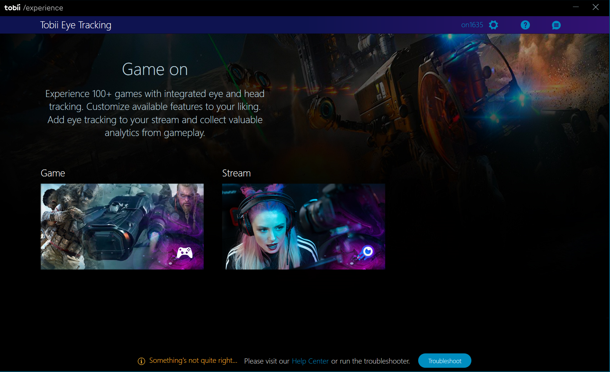Click the "Something's not quite right" warning text
The image size is (610, 372).
click(193, 361)
